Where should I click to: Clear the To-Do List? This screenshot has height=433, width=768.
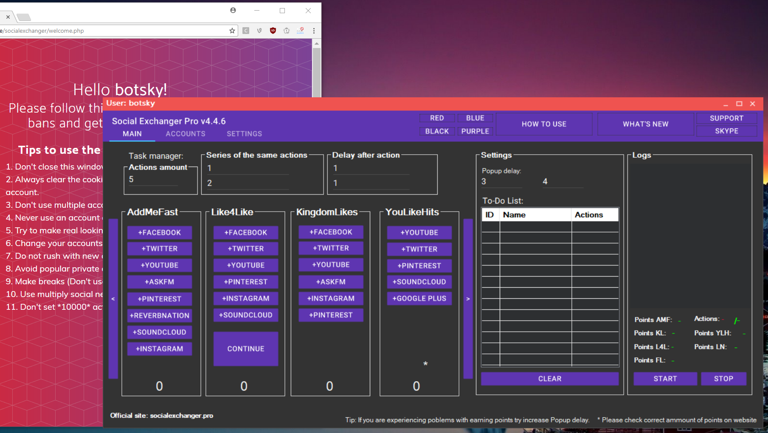tap(550, 379)
